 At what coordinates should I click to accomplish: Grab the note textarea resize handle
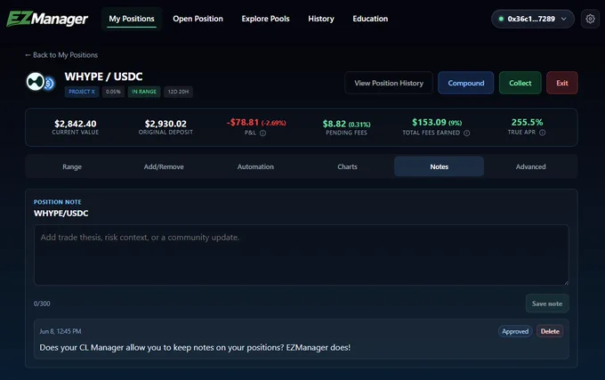tap(566, 282)
